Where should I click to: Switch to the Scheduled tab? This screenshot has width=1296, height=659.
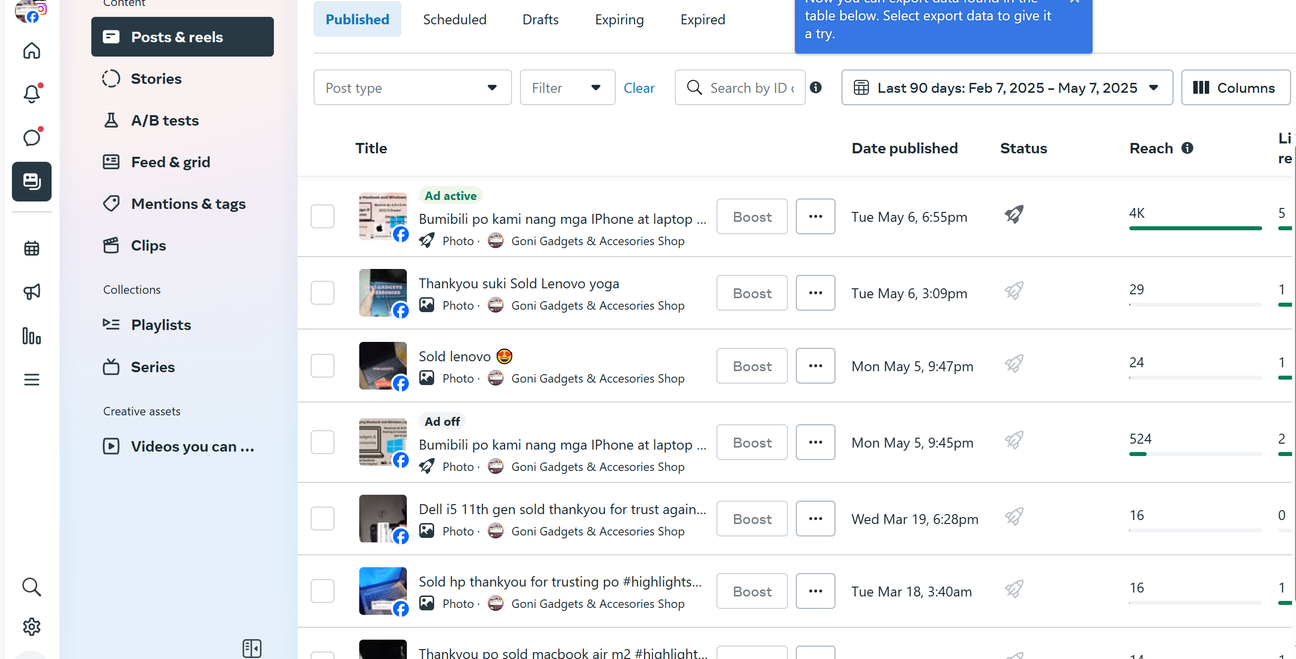pos(454,19)
